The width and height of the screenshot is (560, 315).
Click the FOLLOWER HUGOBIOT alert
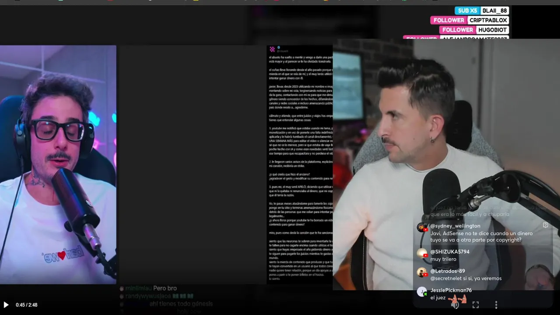click(x=474, y=30)
